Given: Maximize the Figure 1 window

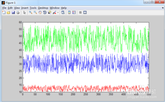Looking at the screenshot, I should click(152, 2).
